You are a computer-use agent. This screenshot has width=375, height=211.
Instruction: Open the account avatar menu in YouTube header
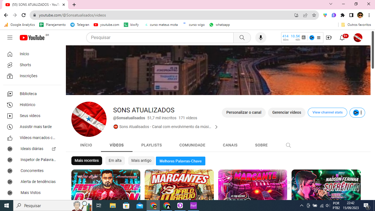[358, 38]
